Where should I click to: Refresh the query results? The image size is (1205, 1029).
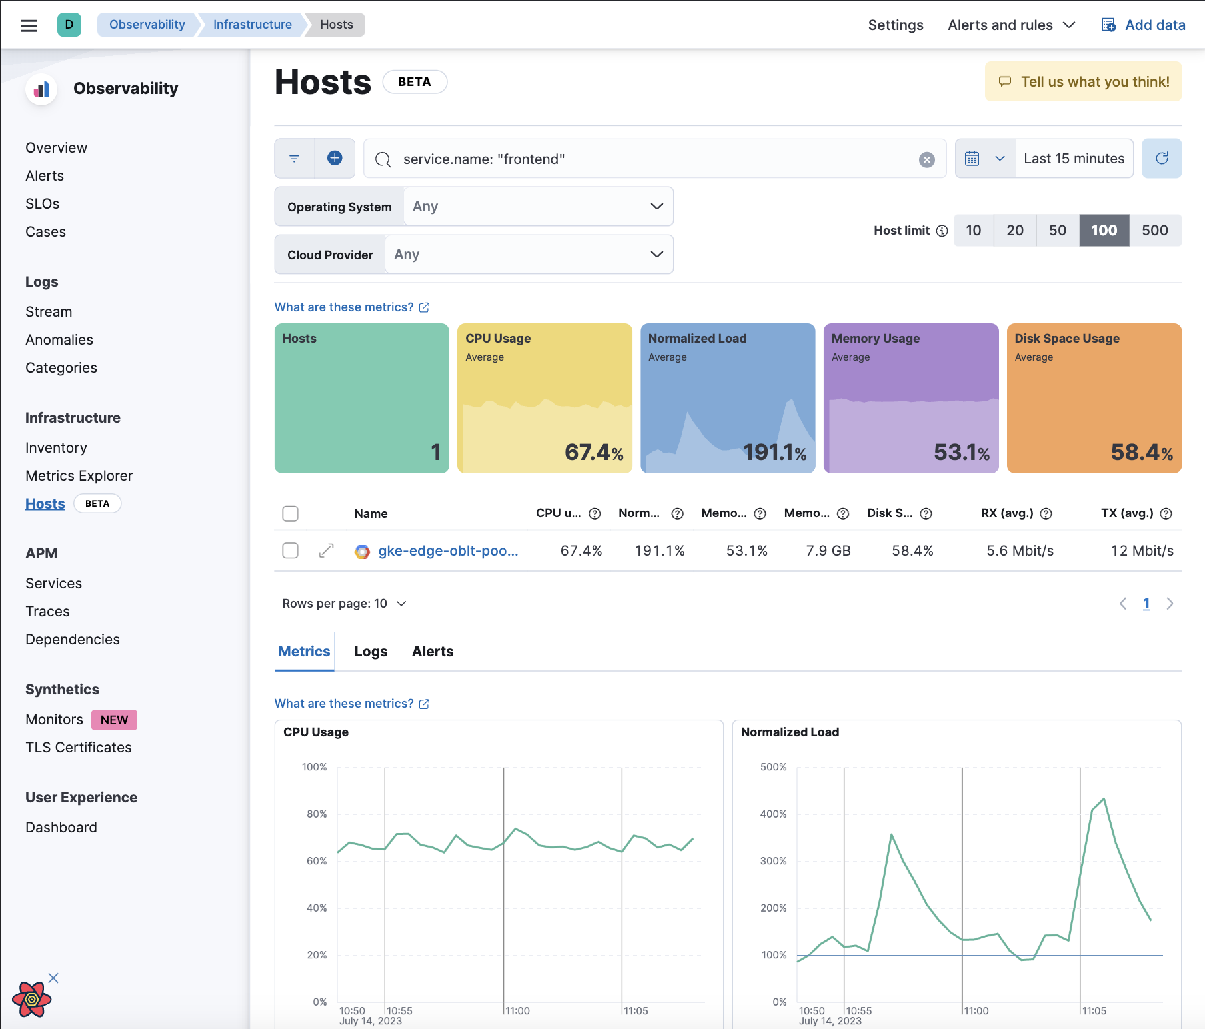pos(1162,159)
